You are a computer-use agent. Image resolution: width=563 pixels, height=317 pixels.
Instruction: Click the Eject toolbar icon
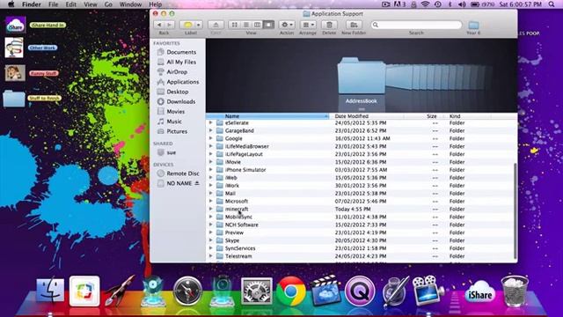216,25
